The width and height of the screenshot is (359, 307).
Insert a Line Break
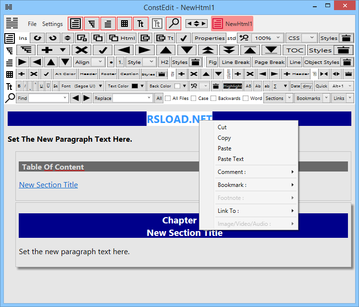[x=235, y=62]
